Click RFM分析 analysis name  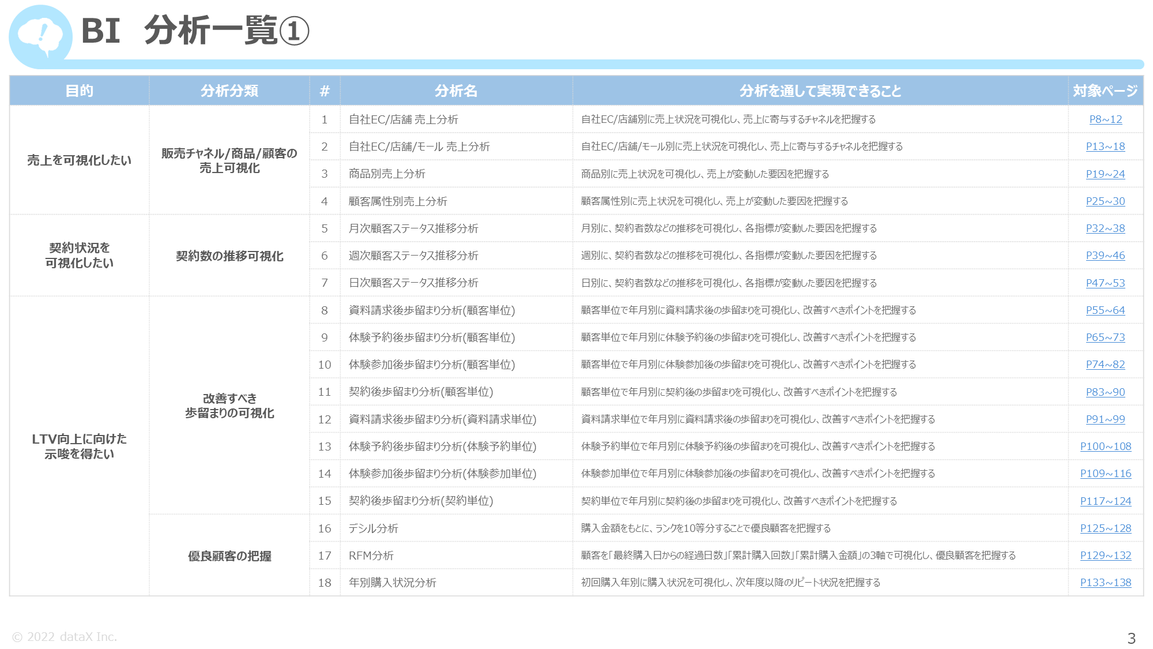[371, 556]
